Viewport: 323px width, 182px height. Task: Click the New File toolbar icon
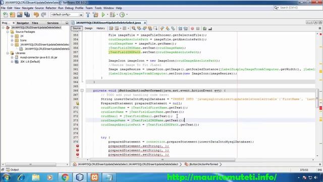[6, 15]
